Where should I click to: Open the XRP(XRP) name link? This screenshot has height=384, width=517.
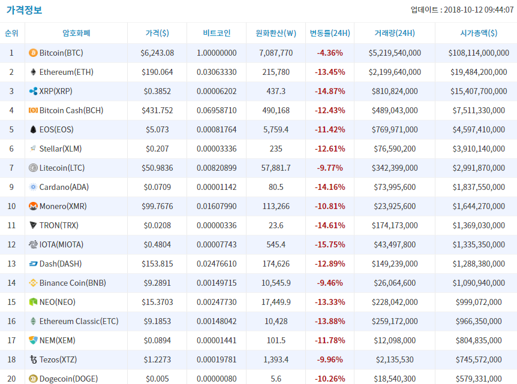pyautogui.click(x=56, y=91)
